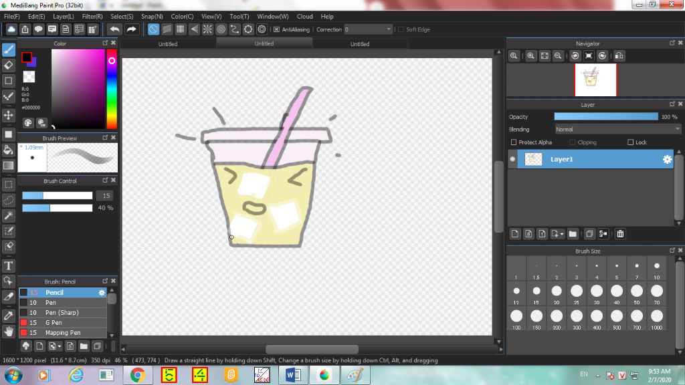The height and width of the screenshot is (385, 685).
Task: Zoom in using the Navigator panel
Action: coord(530,56)
